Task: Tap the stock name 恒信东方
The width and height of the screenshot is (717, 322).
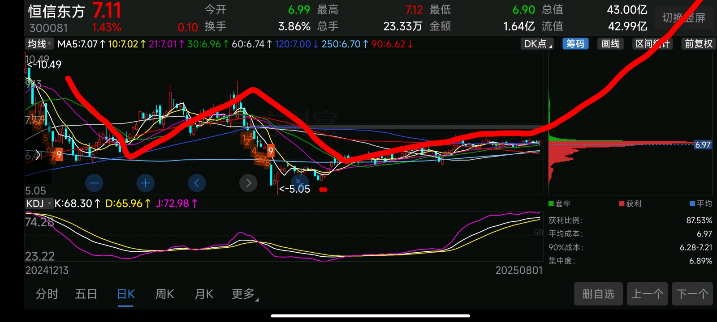Action: pos(56,12)
